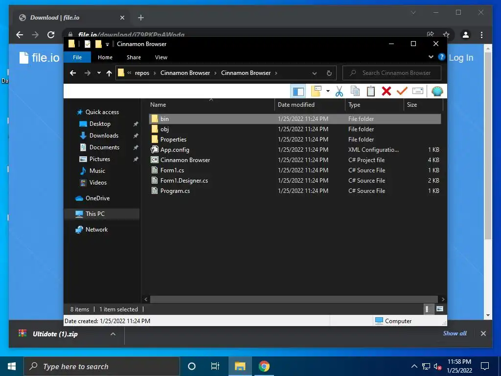The height and width of the screenshot is (376, 501).
Task: Click the horizontal scrollbar in file list
Action: [x=294, y=299]
